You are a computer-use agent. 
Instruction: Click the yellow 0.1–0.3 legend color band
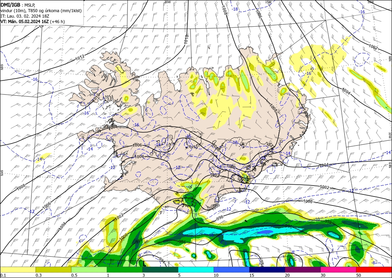tap(18, 270)
